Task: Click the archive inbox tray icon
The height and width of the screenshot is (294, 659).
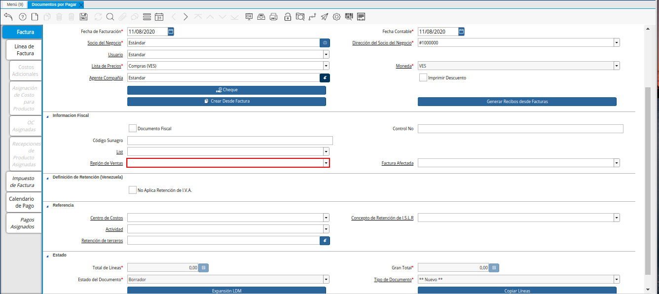Action: click(x=261, y=17)
